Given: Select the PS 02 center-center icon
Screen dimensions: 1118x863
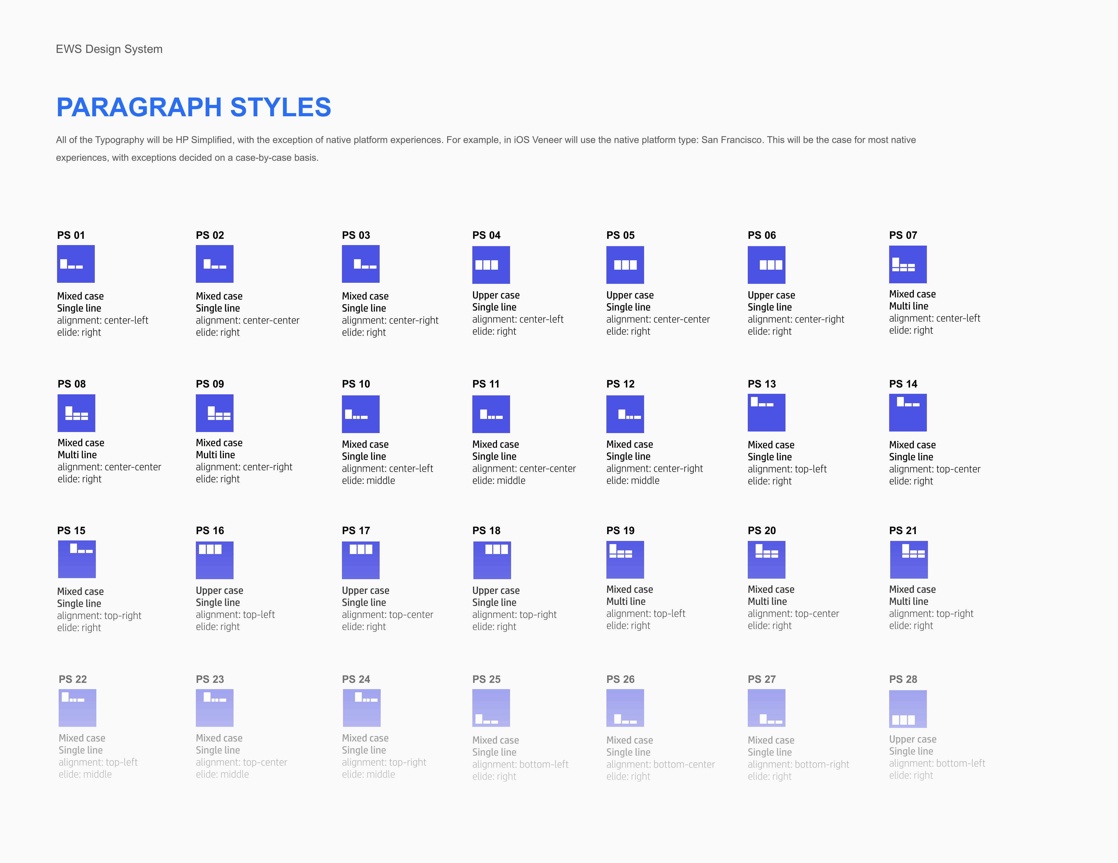Looking at the screenshot, I should click(x=214, y=264).
